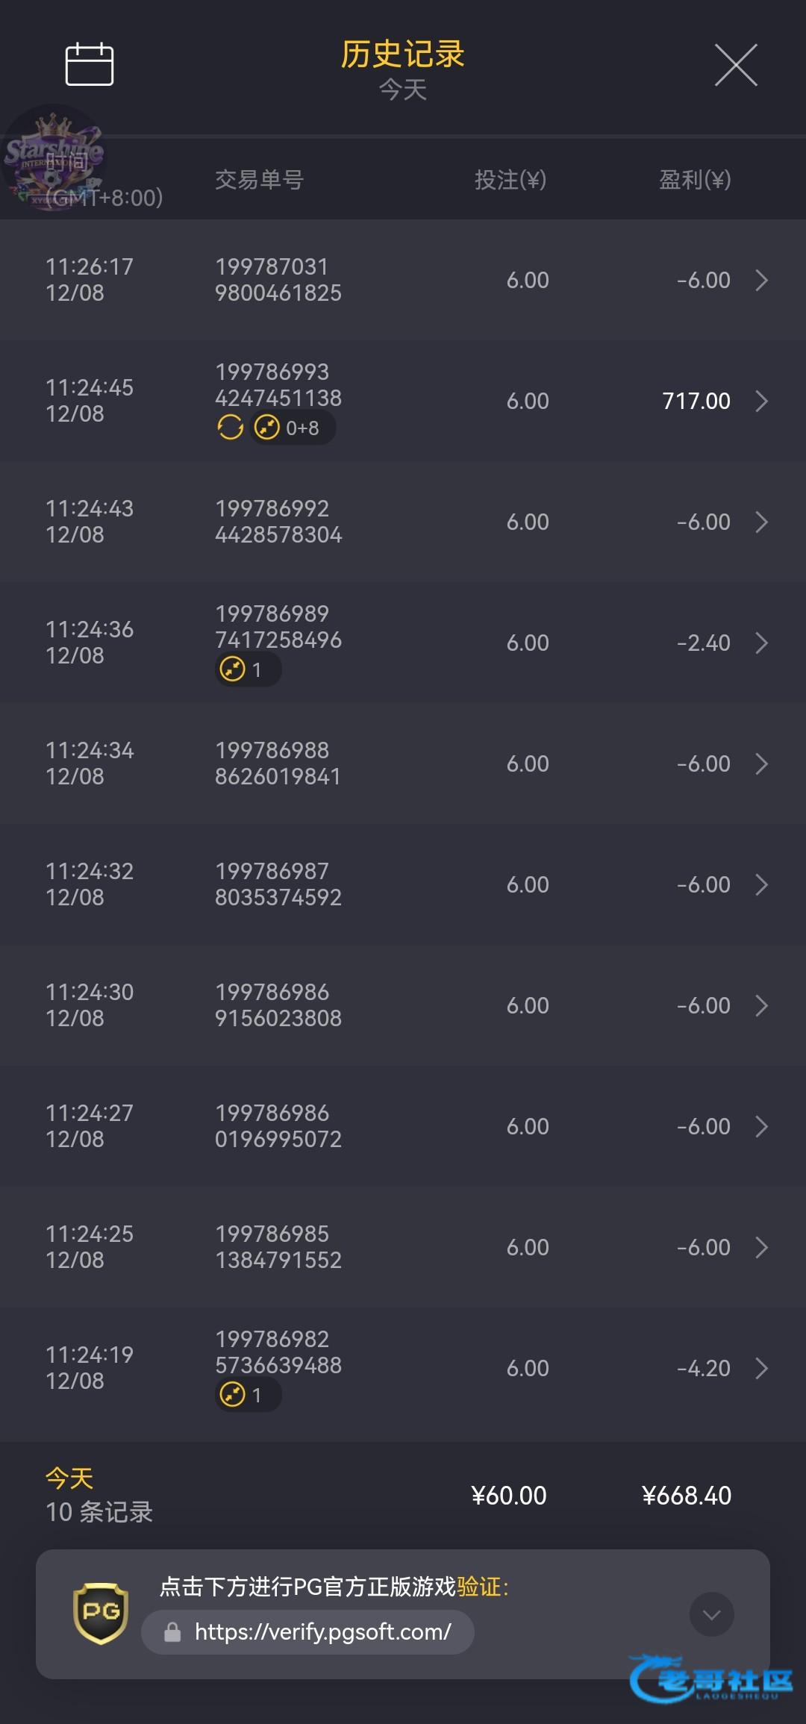Close the history records panel

(736, 65)
